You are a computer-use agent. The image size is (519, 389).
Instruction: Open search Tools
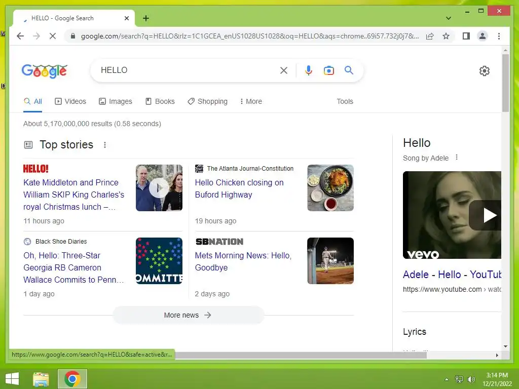pos(345,101)
